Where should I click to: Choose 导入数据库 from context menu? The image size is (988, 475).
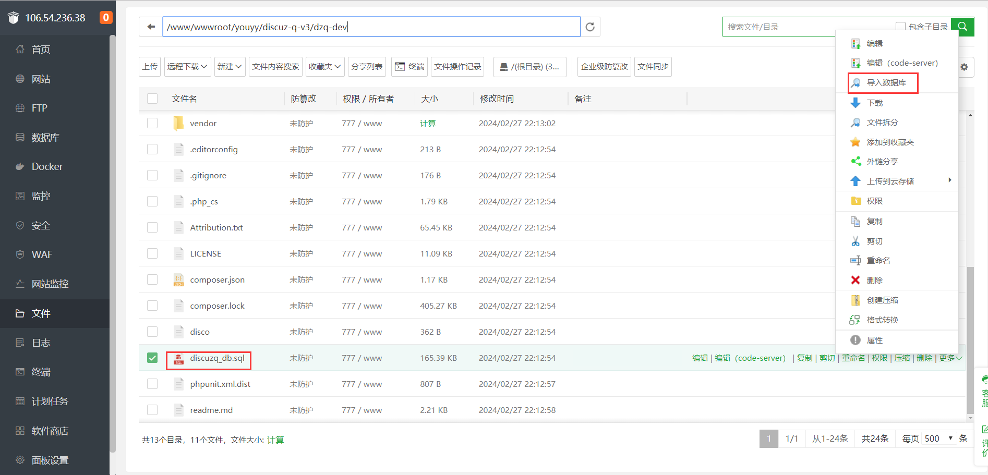(x=886, y=82)
